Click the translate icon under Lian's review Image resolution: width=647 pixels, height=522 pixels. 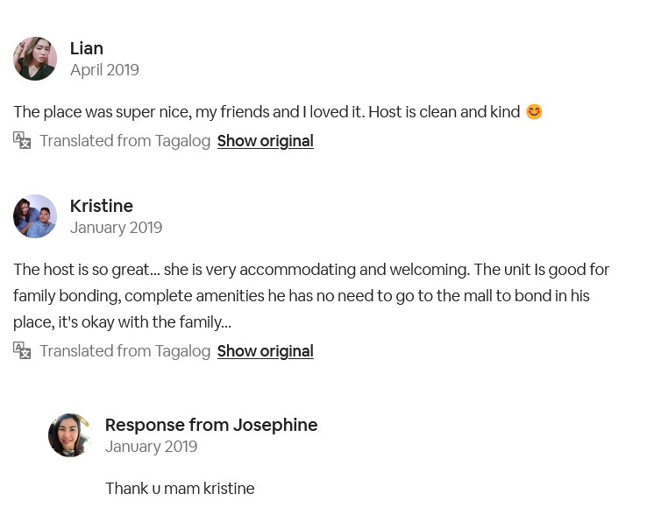click(x=22, y=140)
